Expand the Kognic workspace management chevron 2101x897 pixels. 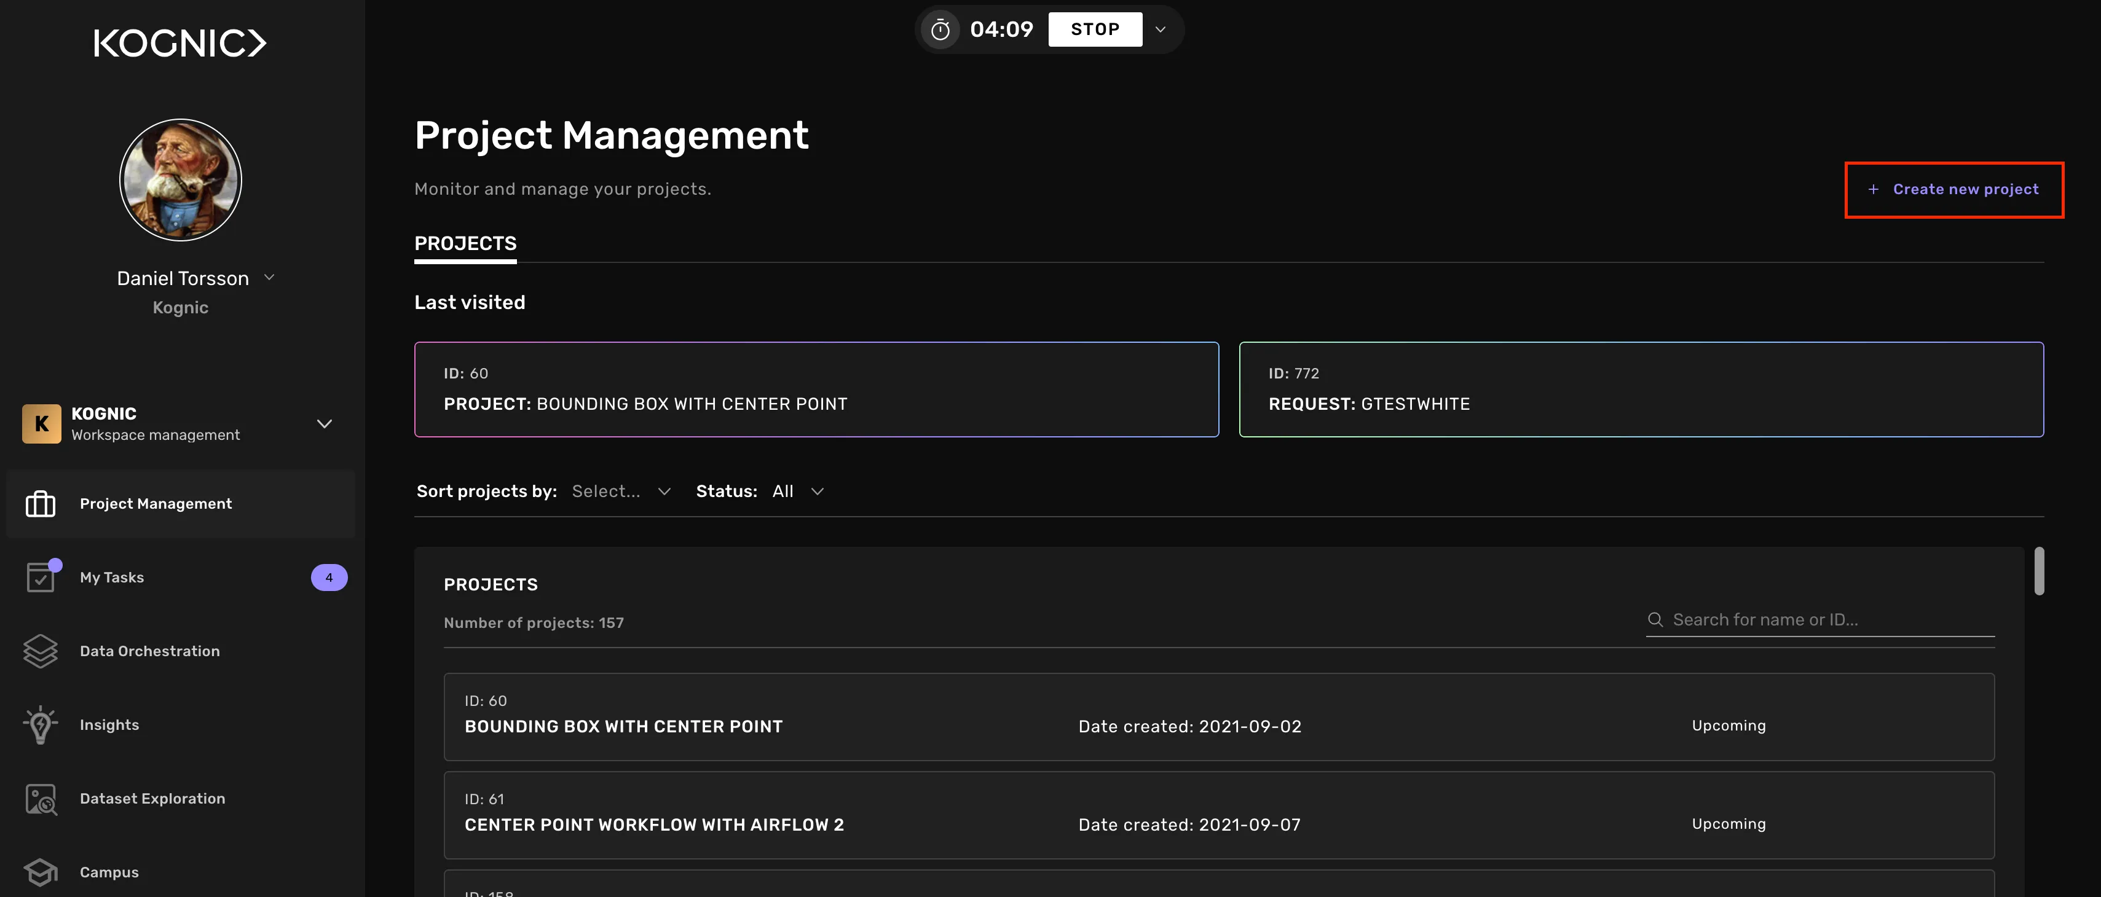click(x=325, y=424)
